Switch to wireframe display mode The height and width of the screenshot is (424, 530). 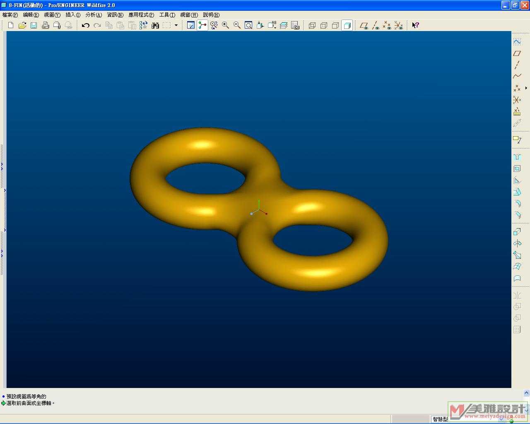coord(312,25)
